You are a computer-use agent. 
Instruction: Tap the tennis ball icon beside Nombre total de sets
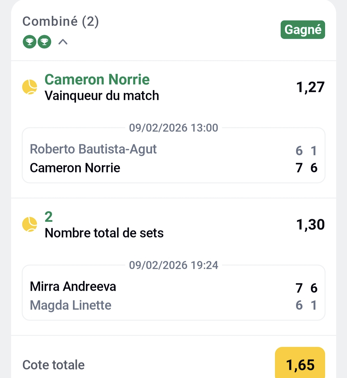click(30, 224)
